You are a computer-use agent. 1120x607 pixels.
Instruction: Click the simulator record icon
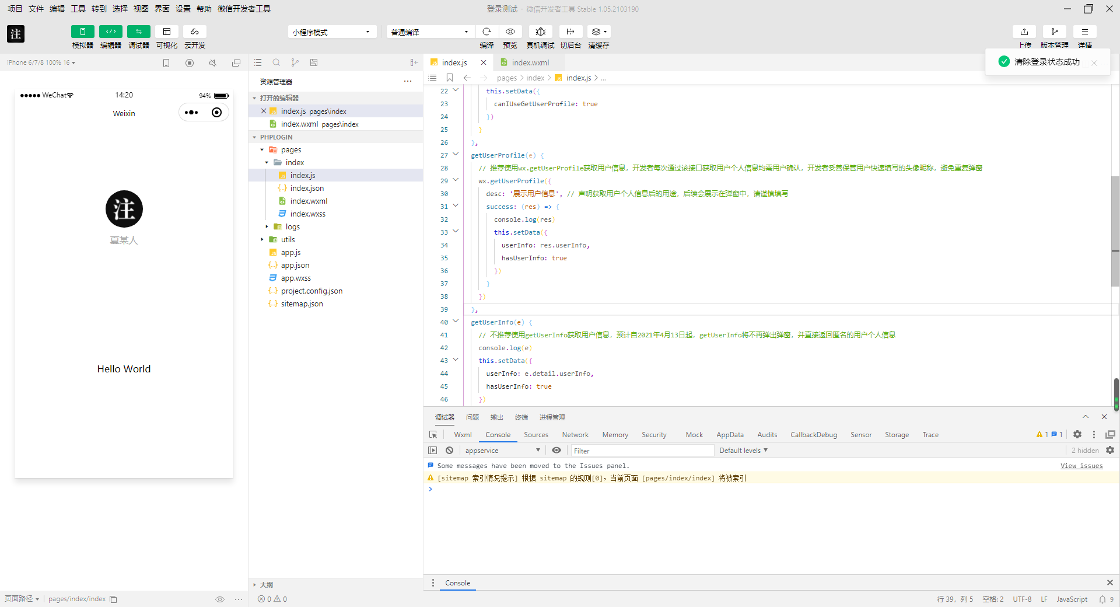point(190,62)
